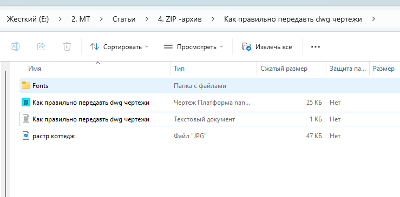Click the 47 КБ compressed size cell
This screenshot has height=197, width=400.
point(314,136)
